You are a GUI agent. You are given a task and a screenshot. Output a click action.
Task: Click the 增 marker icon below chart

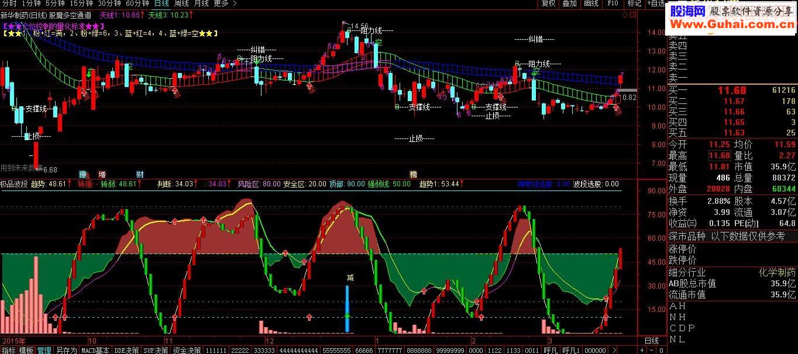pyautogui.click(x=102, y=174)
